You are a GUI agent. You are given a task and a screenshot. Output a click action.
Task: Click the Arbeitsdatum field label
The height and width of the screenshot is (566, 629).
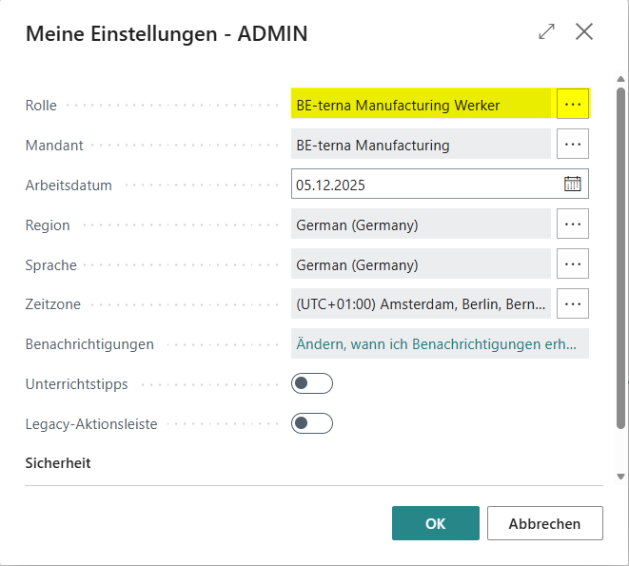[69, 185]
